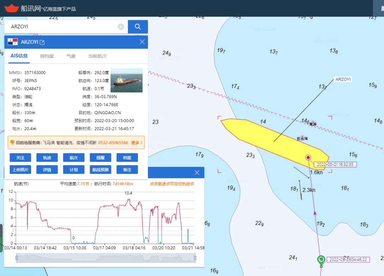Click the lightbulb service provider icon
The image size is (384, 276).
coord(12,142)
